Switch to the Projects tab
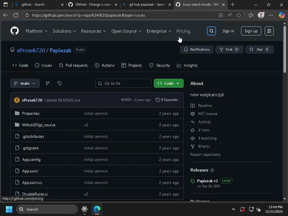Image resolution: width=288 pixels, height=216 pixels. pyautogui.click(x=132, y=65)
